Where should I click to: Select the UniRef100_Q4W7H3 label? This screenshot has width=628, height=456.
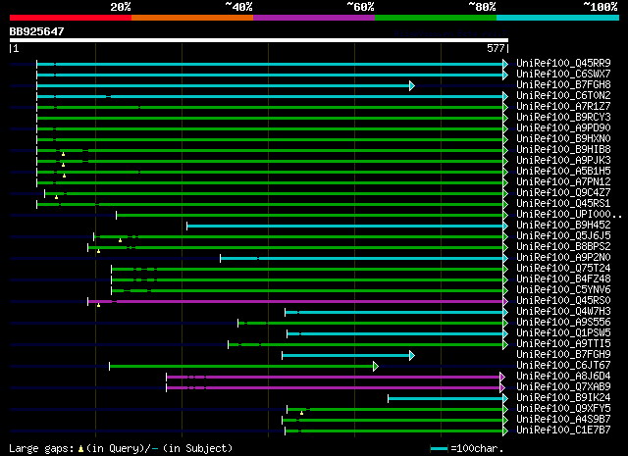point(563,312)
